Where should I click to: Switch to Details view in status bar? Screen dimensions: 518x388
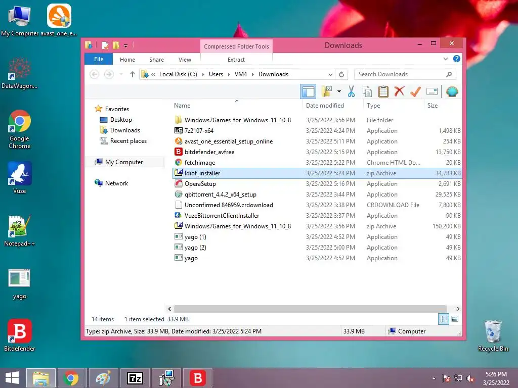444,319
